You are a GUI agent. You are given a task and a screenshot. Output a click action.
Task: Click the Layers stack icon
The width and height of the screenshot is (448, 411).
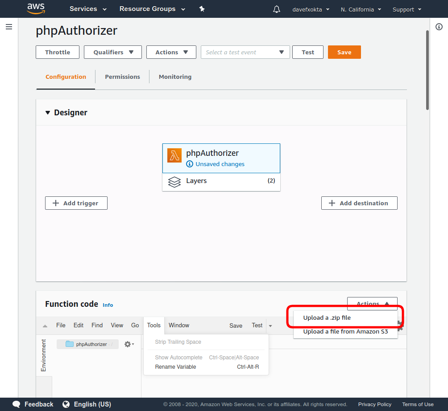pos(174,182)
